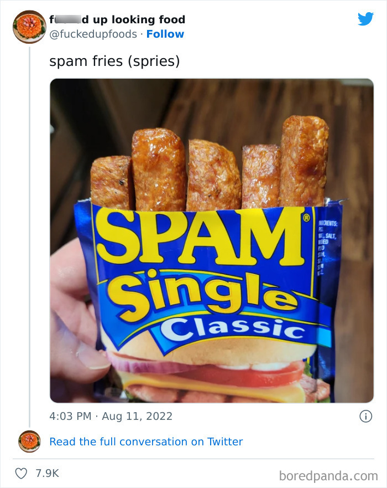Click the sandwich picture on the packet
The image size is (387, 488).
click(216, 377)
